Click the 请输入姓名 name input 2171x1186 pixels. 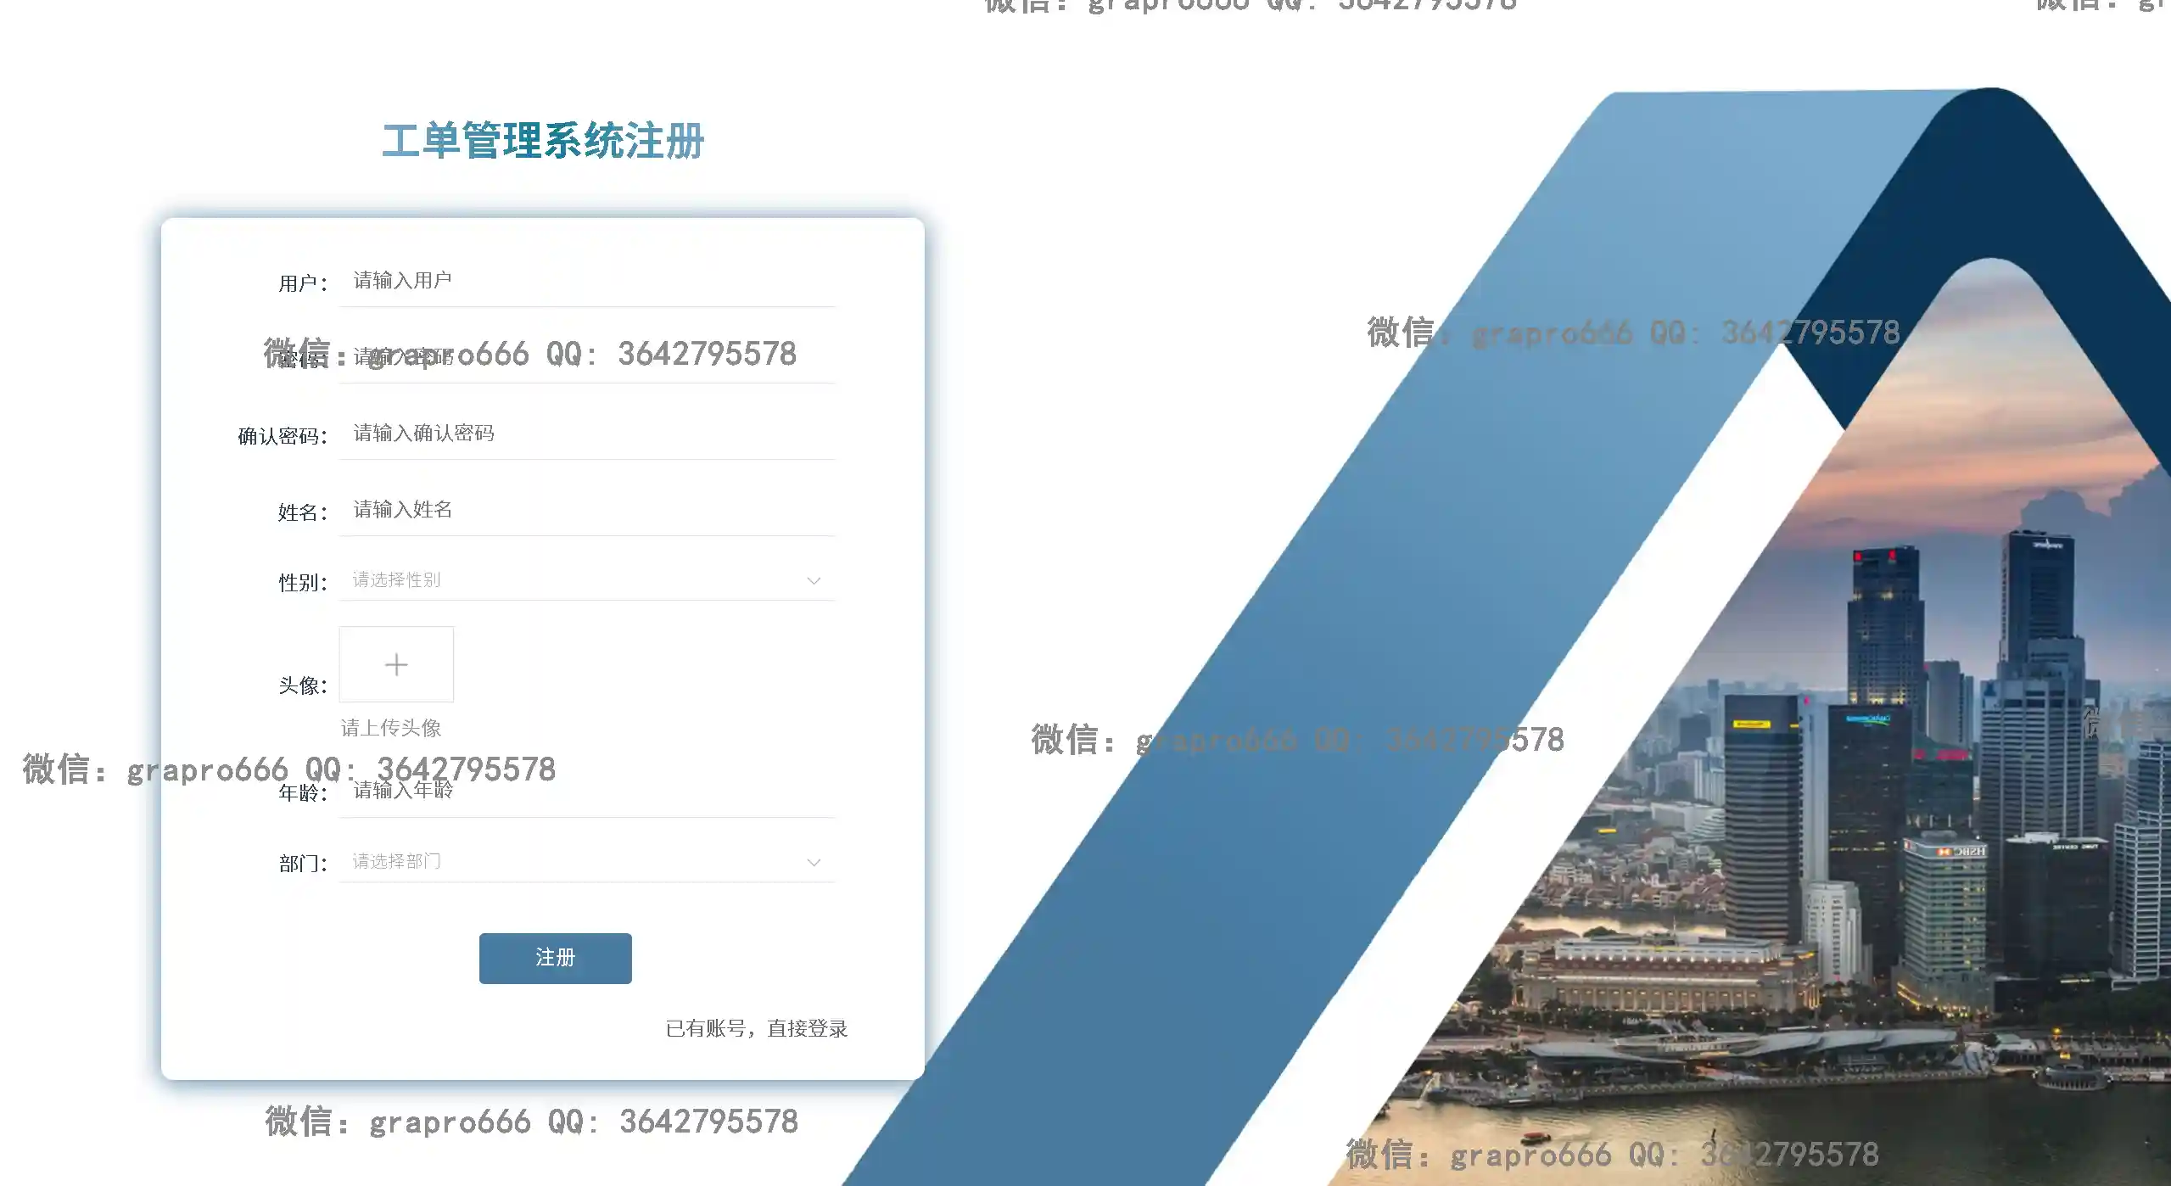click(x=585, y=510)
